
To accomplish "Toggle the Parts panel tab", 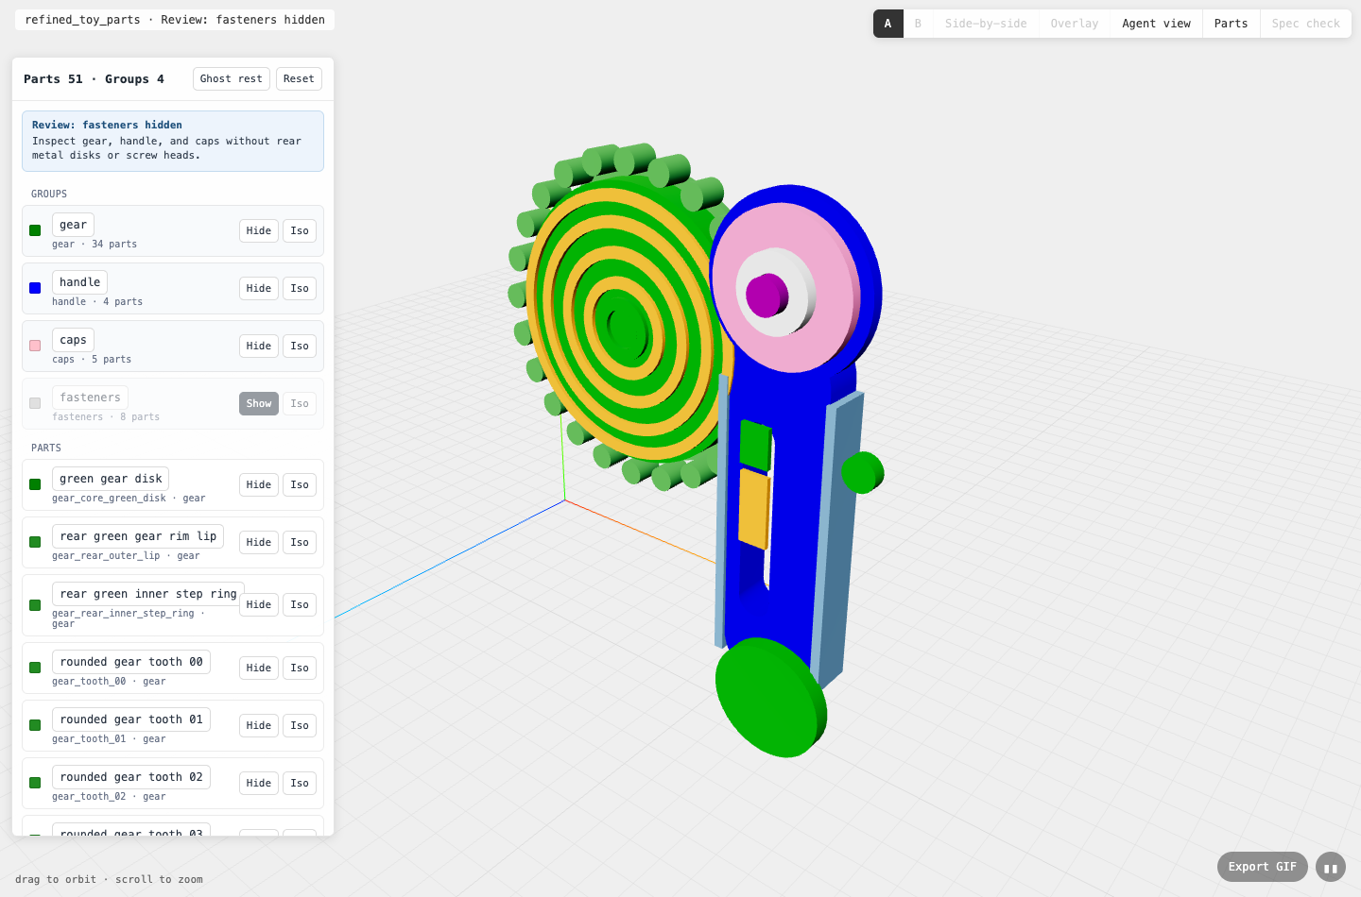I will pyautogui.click(x=1231, y=24).
